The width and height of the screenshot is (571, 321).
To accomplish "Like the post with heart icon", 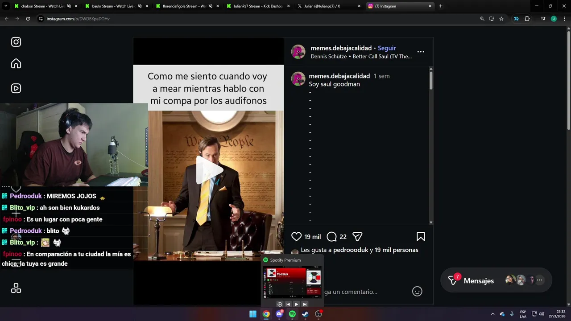I will coord(296,237).
